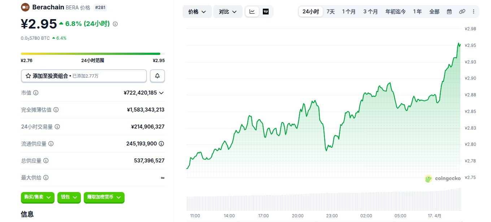Click the 0.0₅5780 BTC price text

pos(35,38)
